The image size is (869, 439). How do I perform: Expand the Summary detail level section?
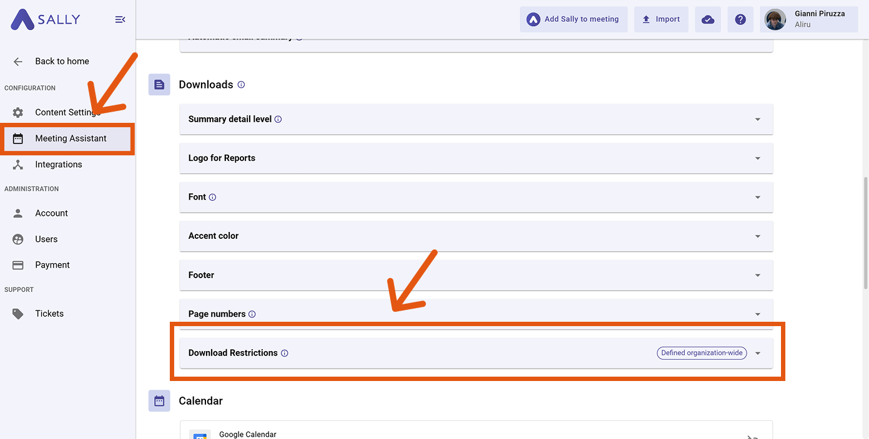click(x=757, y=119)
